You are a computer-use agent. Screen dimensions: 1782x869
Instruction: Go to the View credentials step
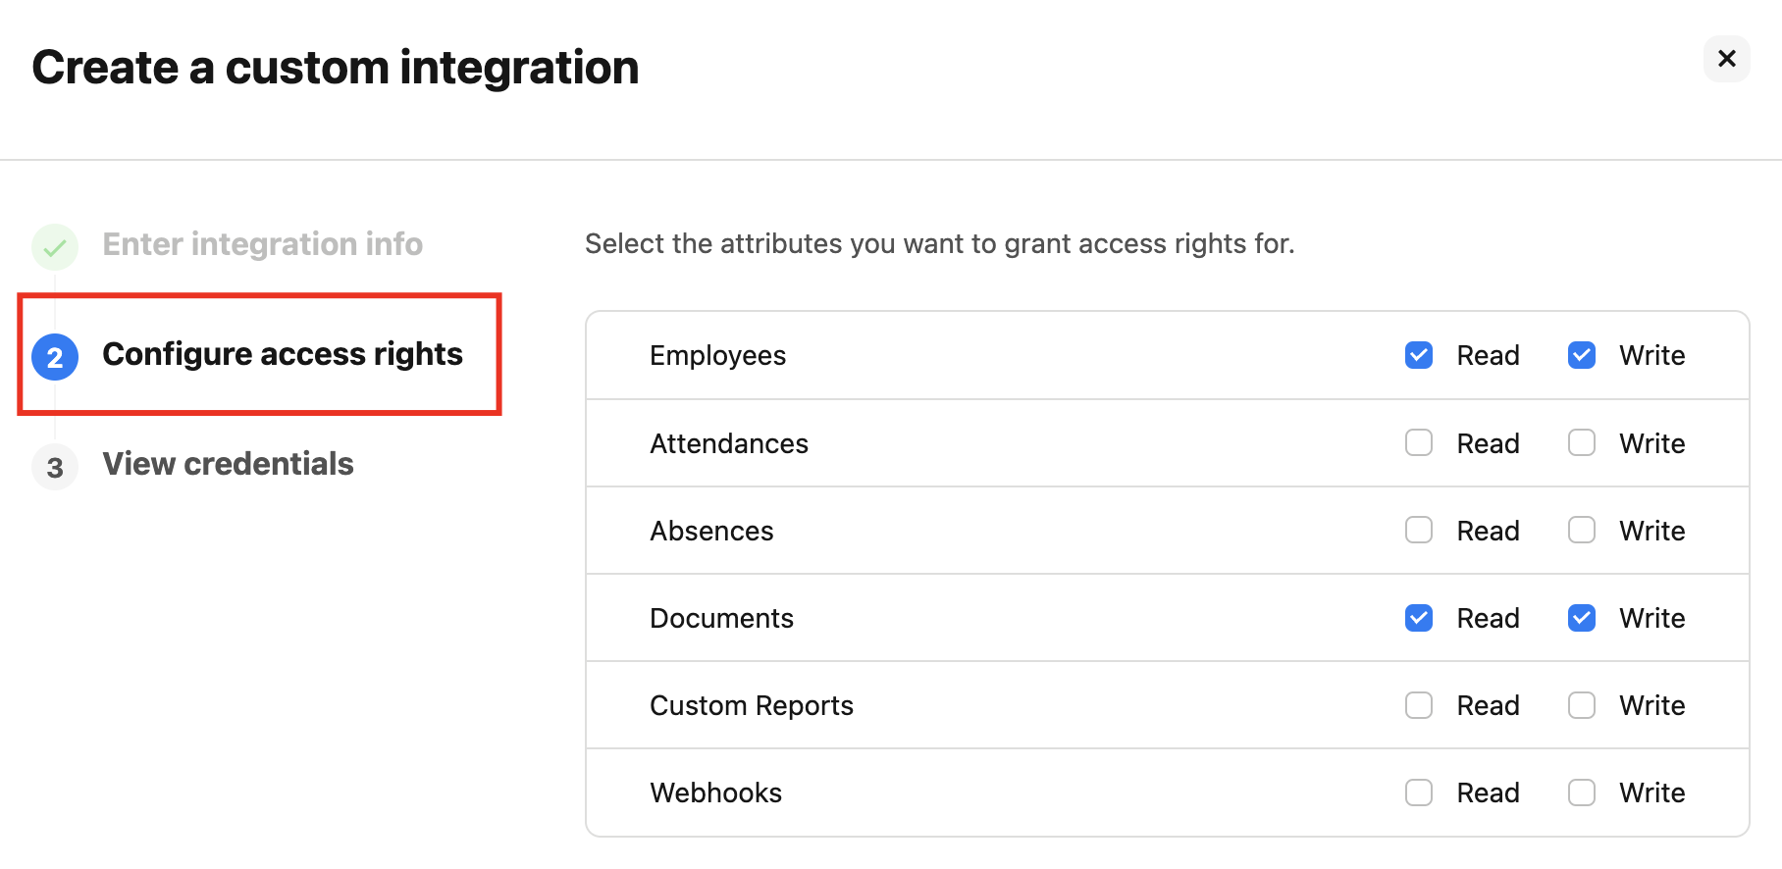tap(228, 463)
